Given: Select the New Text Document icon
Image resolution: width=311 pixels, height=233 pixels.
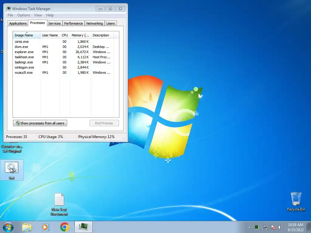Looking at the screenshot, I should pyautogui.click(x=59, y=204).
